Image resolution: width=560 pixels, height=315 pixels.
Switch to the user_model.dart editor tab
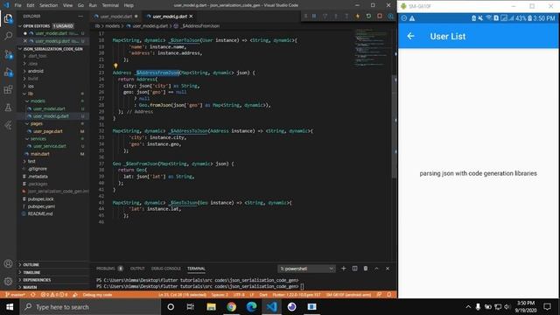coord(116,17)
